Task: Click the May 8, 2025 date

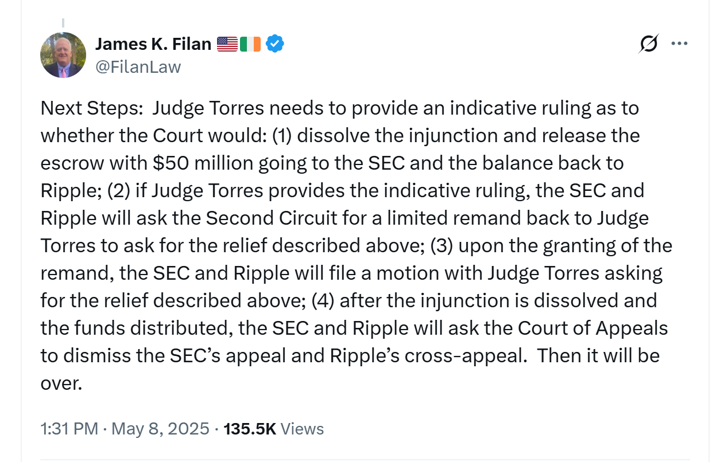Action: (x=160, y=429)
